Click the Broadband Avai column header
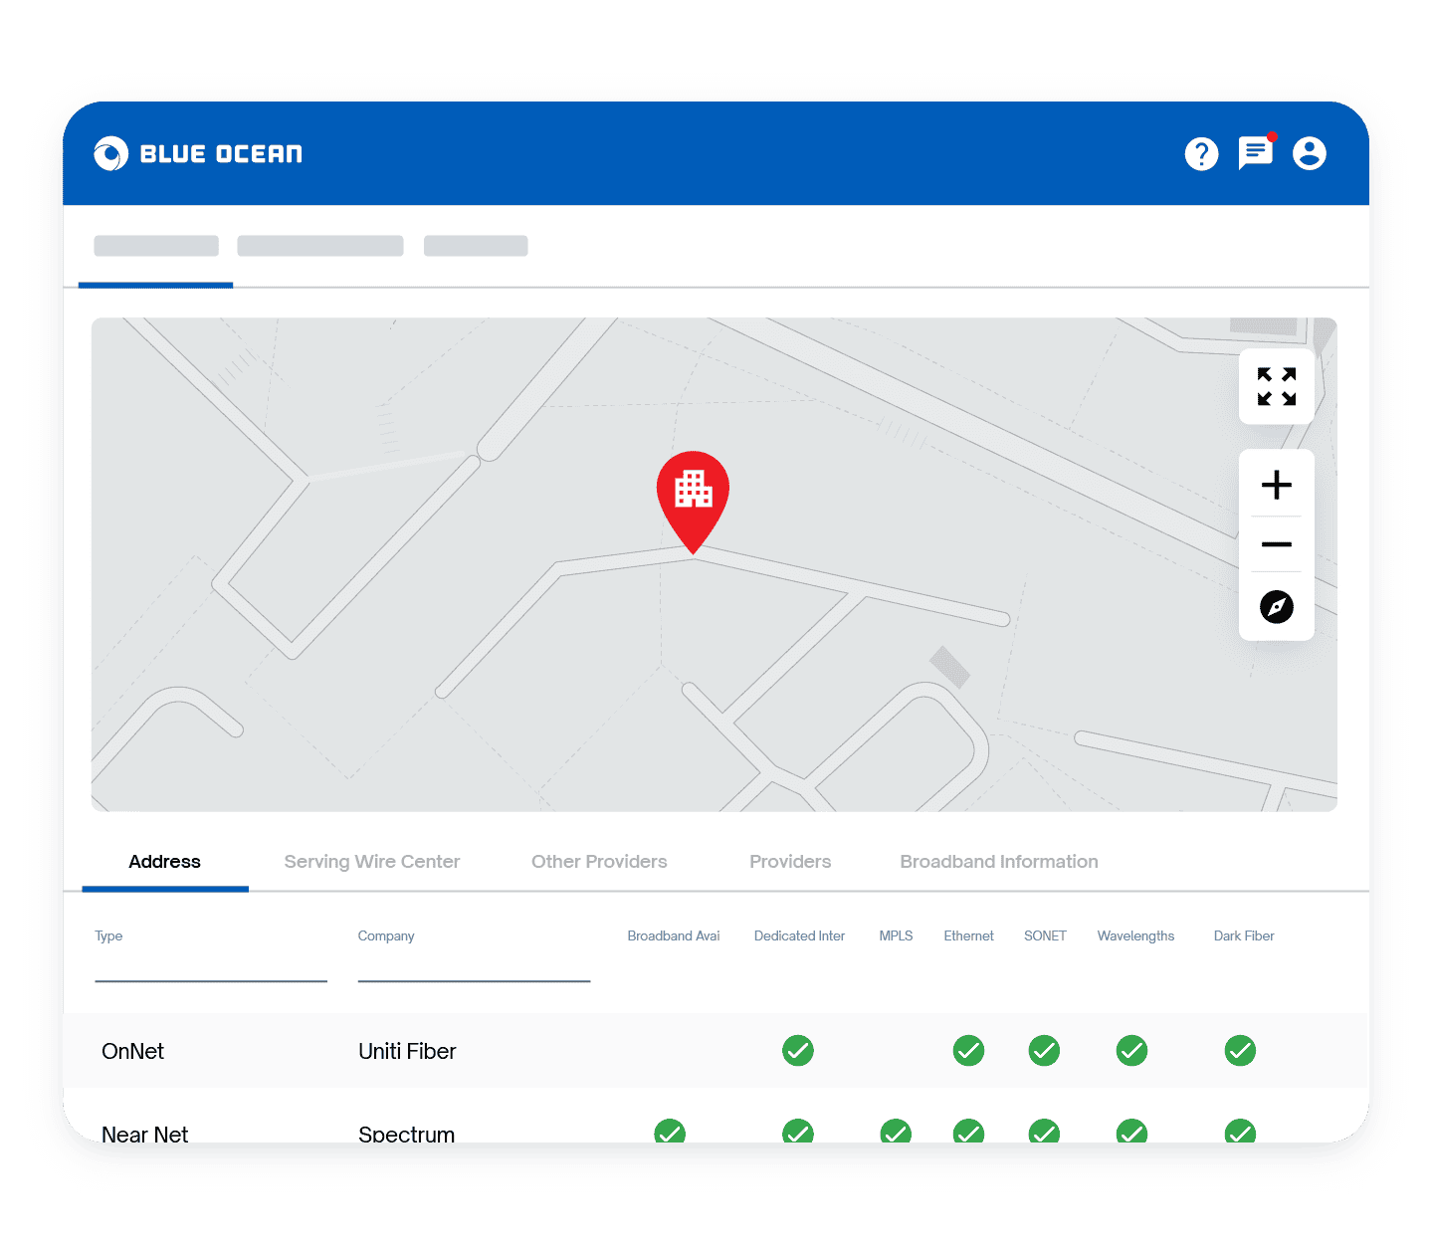The image size is (1432, 1244). 674,936
